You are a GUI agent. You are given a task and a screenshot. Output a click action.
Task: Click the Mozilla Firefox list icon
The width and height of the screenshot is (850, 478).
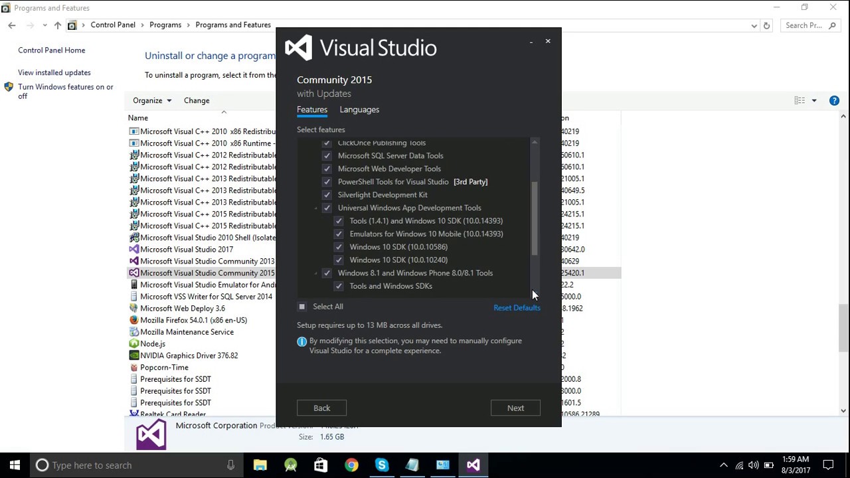pos(134,320)
